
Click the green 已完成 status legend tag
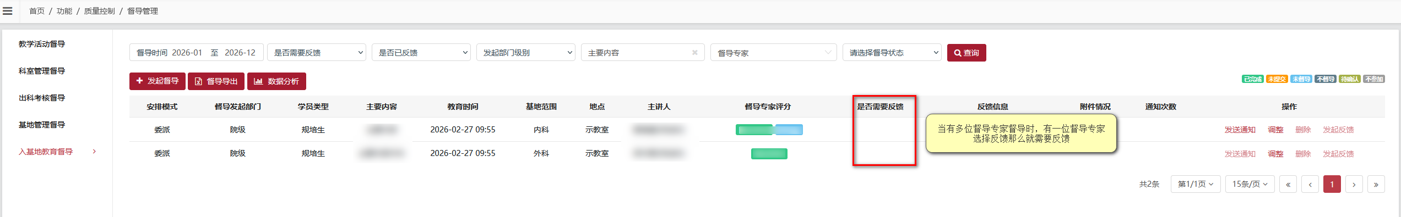tap(1253, 79)
